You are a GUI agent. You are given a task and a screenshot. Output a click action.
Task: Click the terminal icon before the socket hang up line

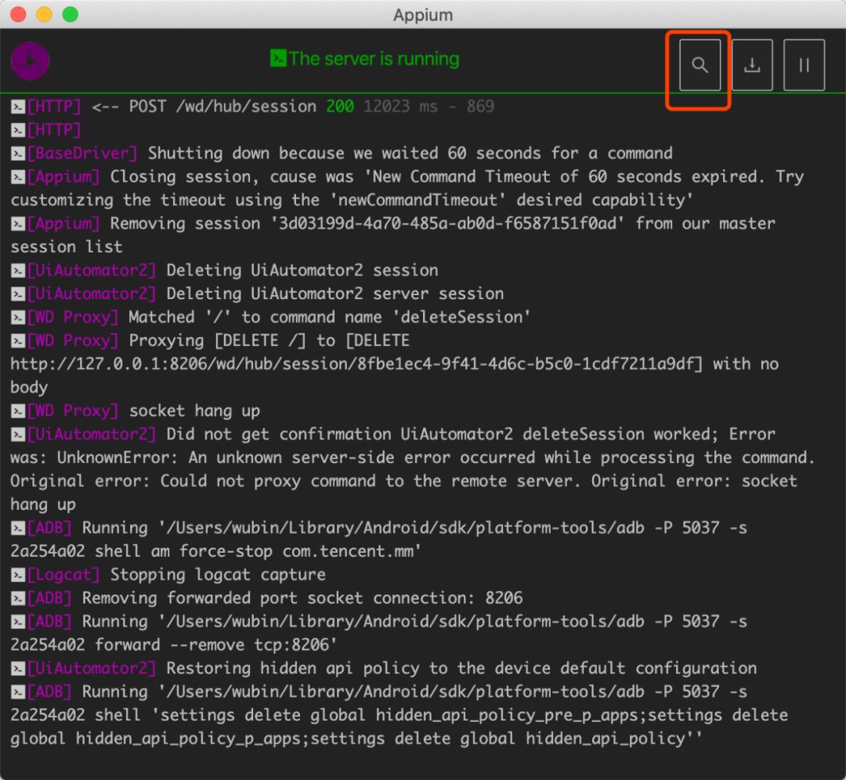pyautogui.click(x=17, y=410)
